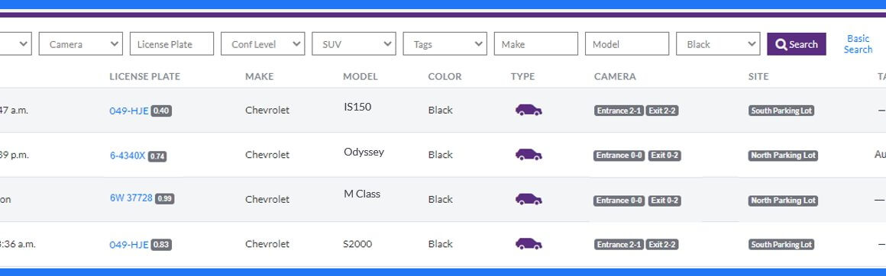Click the North Parking Lot tag for Odyssey
The width and height of the screenshot is (886, 276).
pyautogui.click(x=783, y=156)
